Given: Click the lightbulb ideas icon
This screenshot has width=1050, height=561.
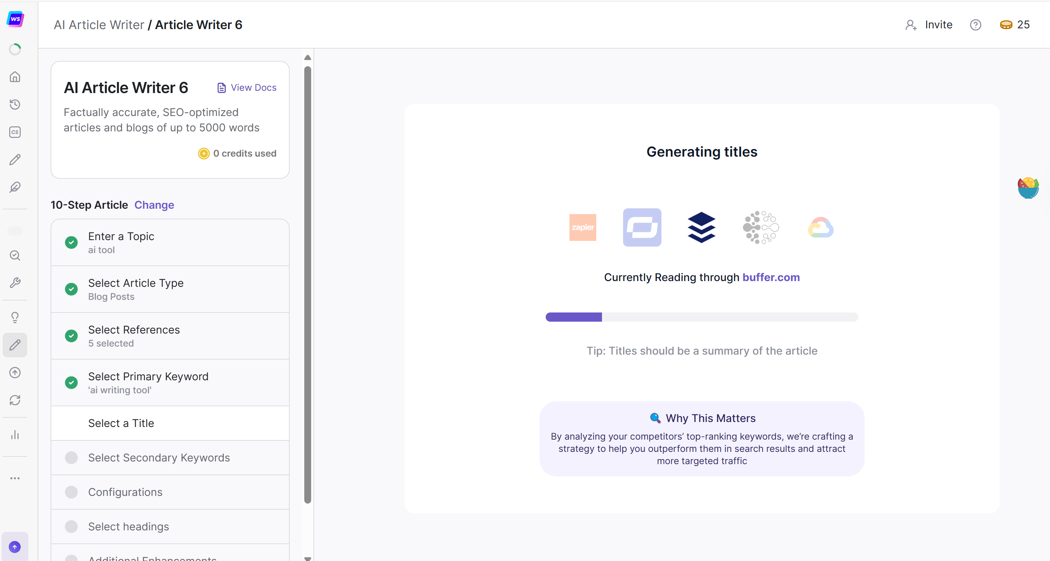Looking at the screenshot, I should click(x=15, y=317).
